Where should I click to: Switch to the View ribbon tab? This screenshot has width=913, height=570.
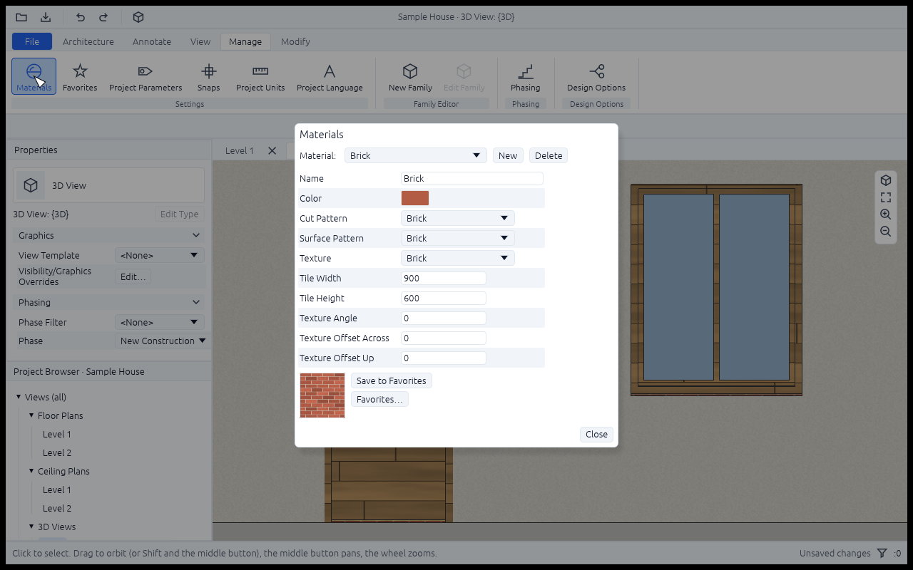click(200, 41)
